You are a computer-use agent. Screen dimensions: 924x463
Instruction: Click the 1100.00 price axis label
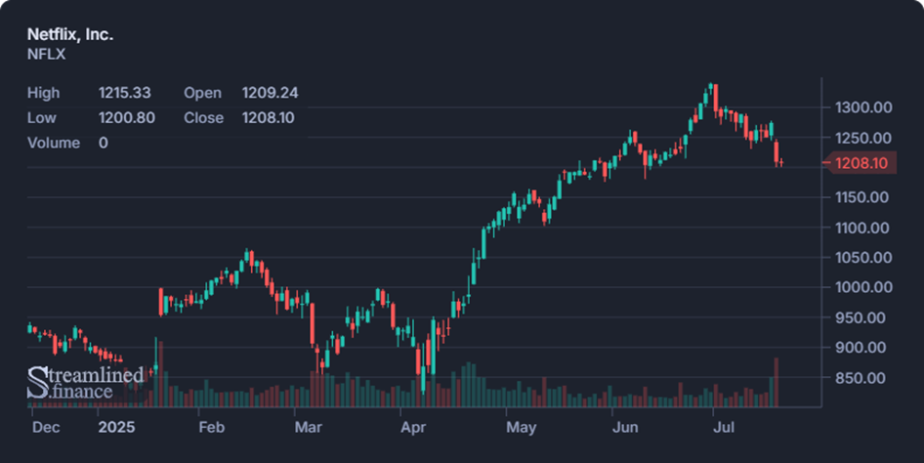tap(862, 228)
